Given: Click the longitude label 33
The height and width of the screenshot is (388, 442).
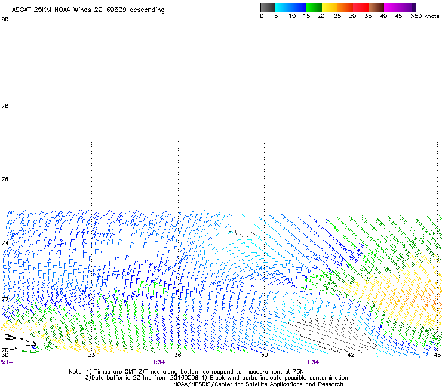Looking at the screenshot, I should click(91, 355).
